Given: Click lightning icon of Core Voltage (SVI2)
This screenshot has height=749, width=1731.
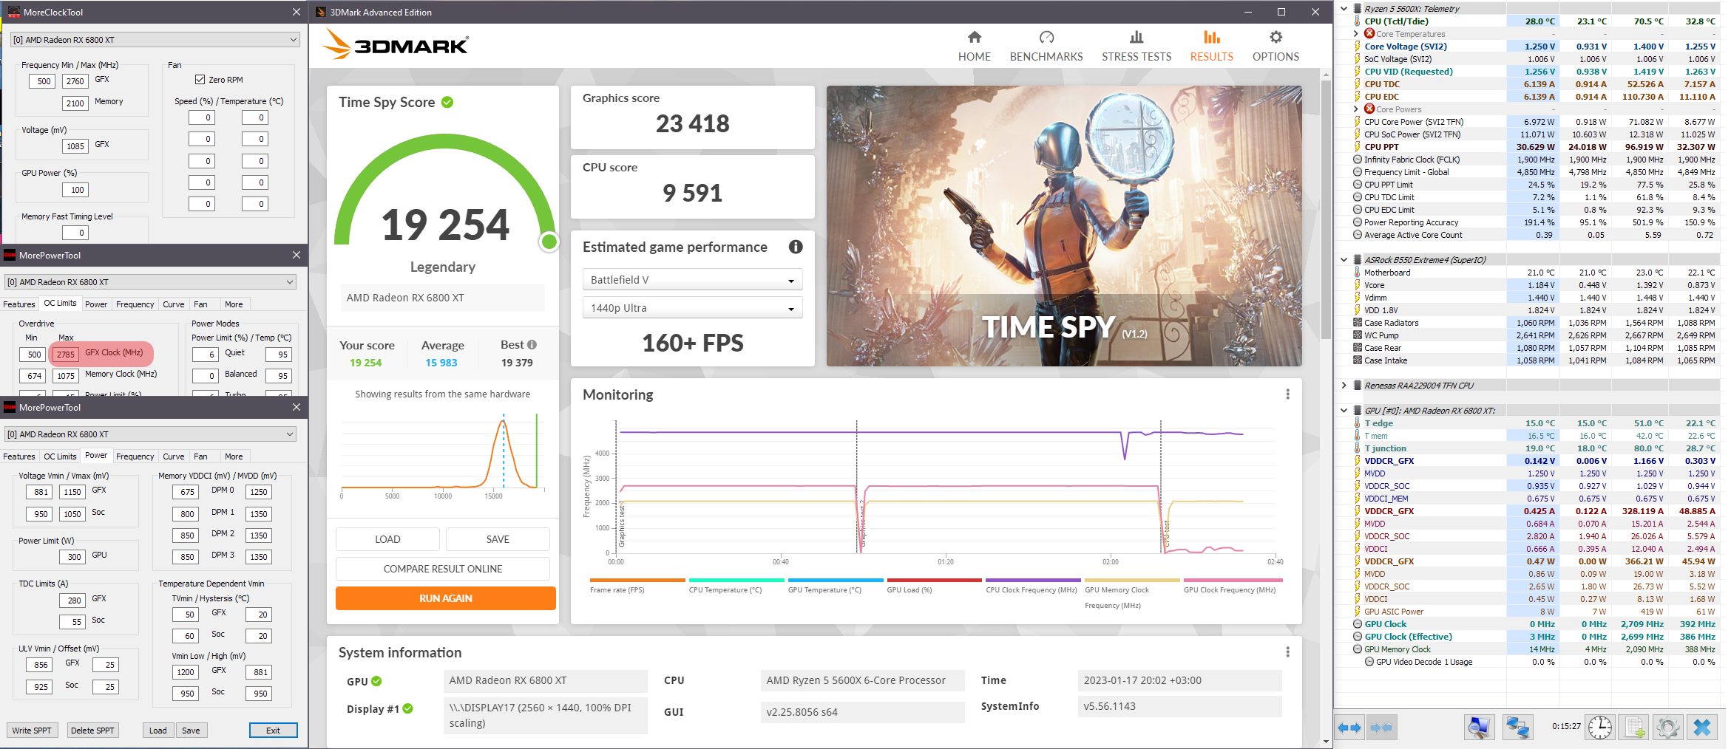Looking at the screenshot, I should point(1357,47).
